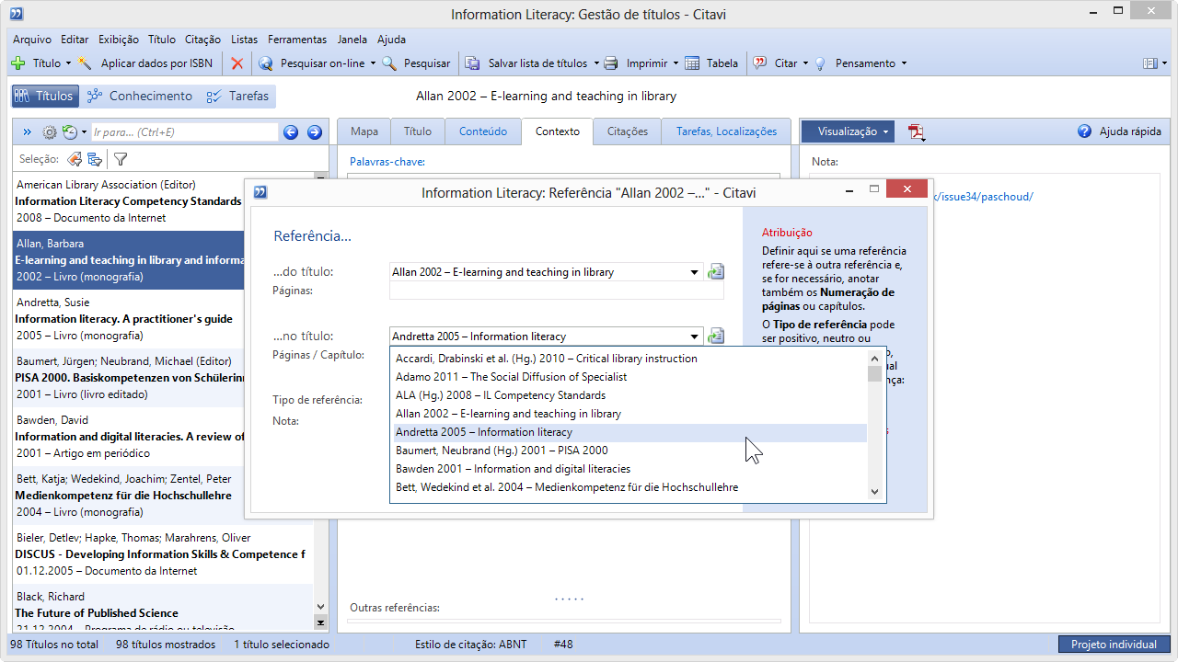Choose 'Bawden 2001 – Information and digital literacies'
Screen dimensions: 1178x662
tap(629, 469)
